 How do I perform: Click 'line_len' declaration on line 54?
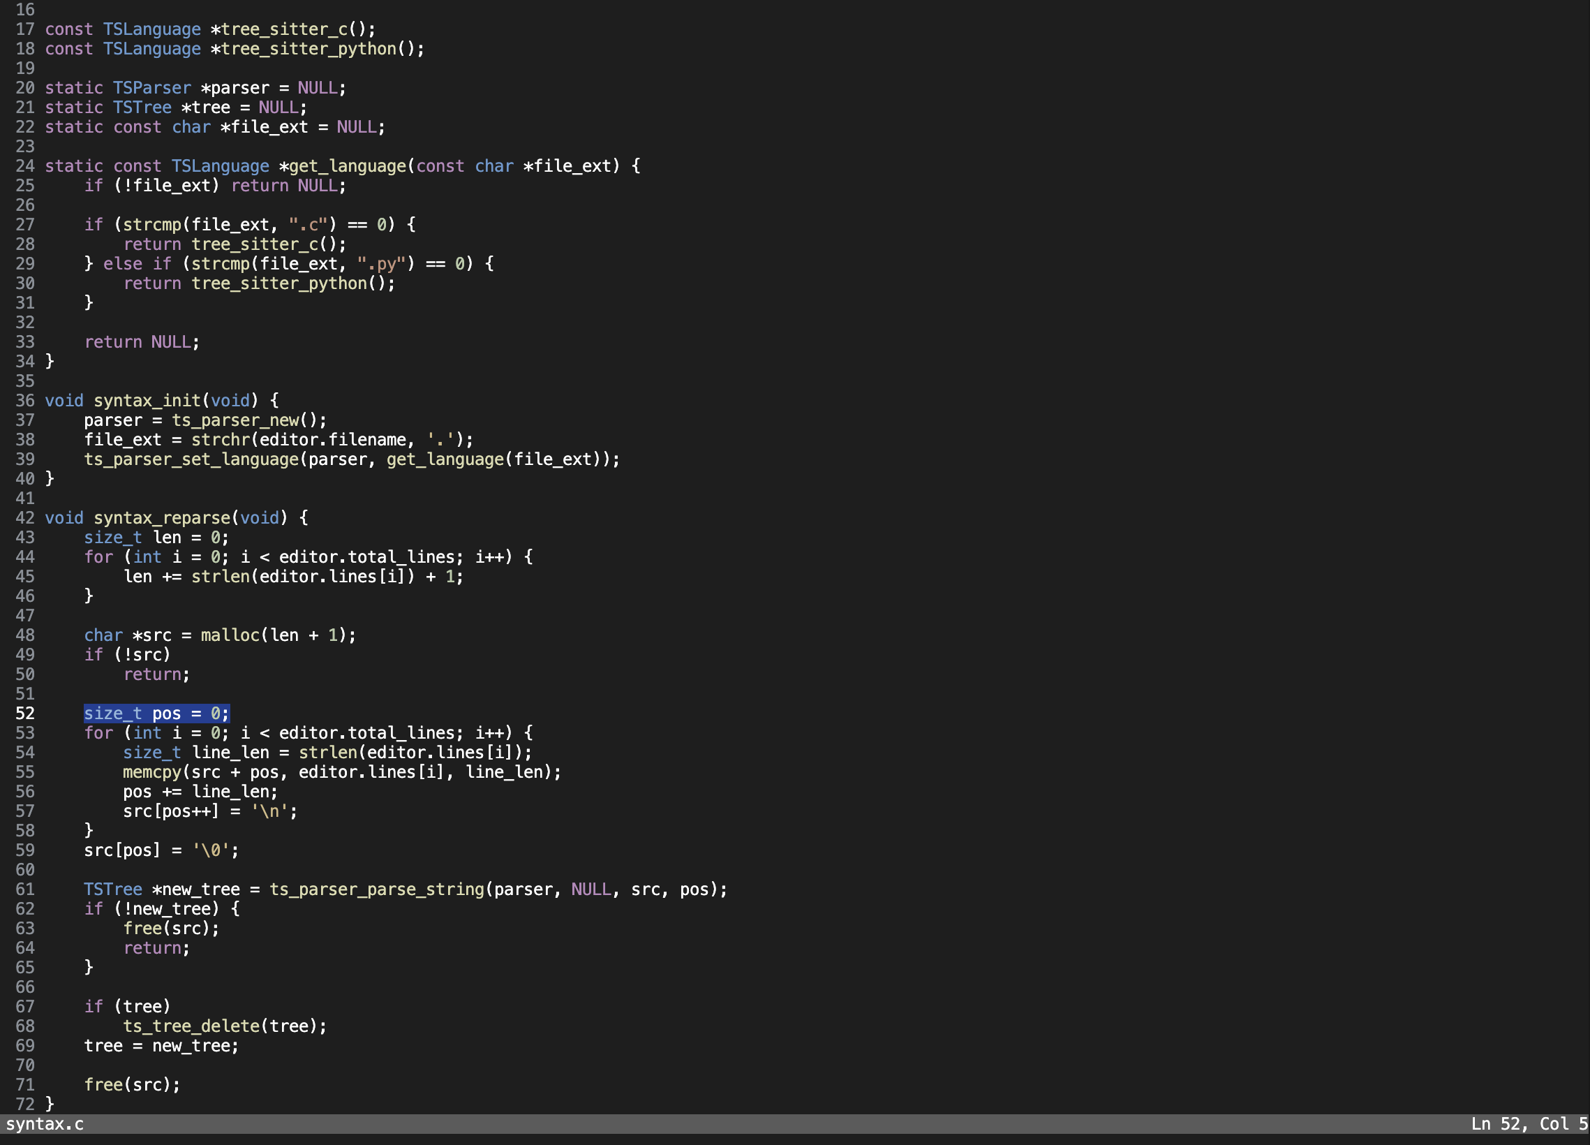pos(230,753)
